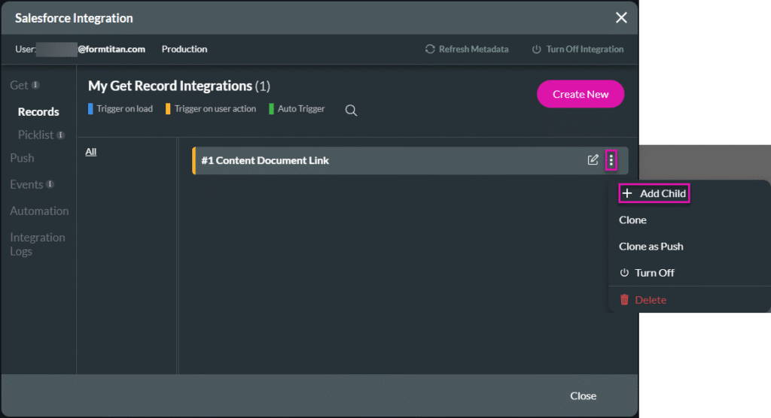771x418 pixels.
Task: Click the Turn Off Integration text
Action: pos(584,49)
